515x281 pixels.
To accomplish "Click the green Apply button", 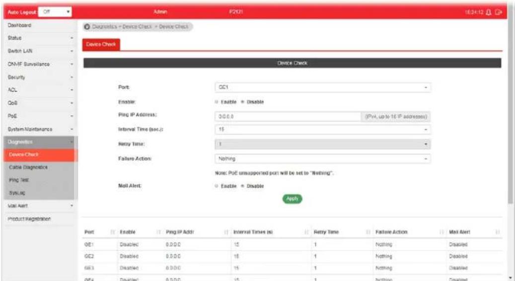I will [x=292, y=199].
